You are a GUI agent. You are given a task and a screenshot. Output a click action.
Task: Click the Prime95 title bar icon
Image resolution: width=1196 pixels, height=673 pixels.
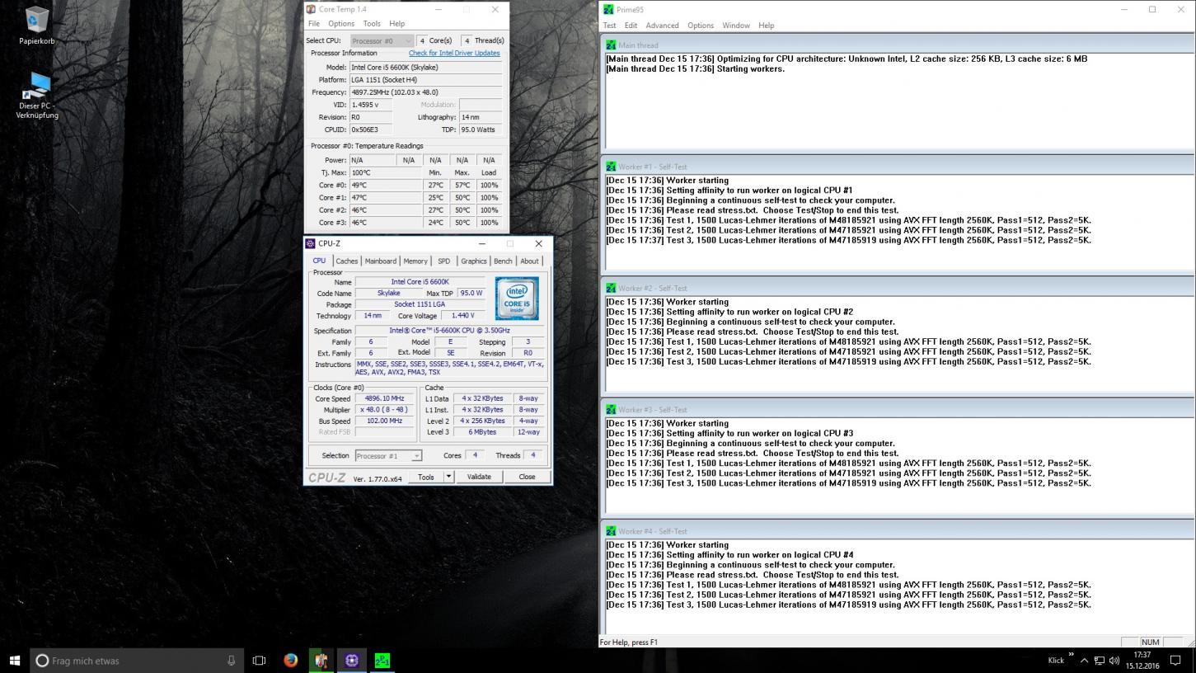(x=608, y=9)
